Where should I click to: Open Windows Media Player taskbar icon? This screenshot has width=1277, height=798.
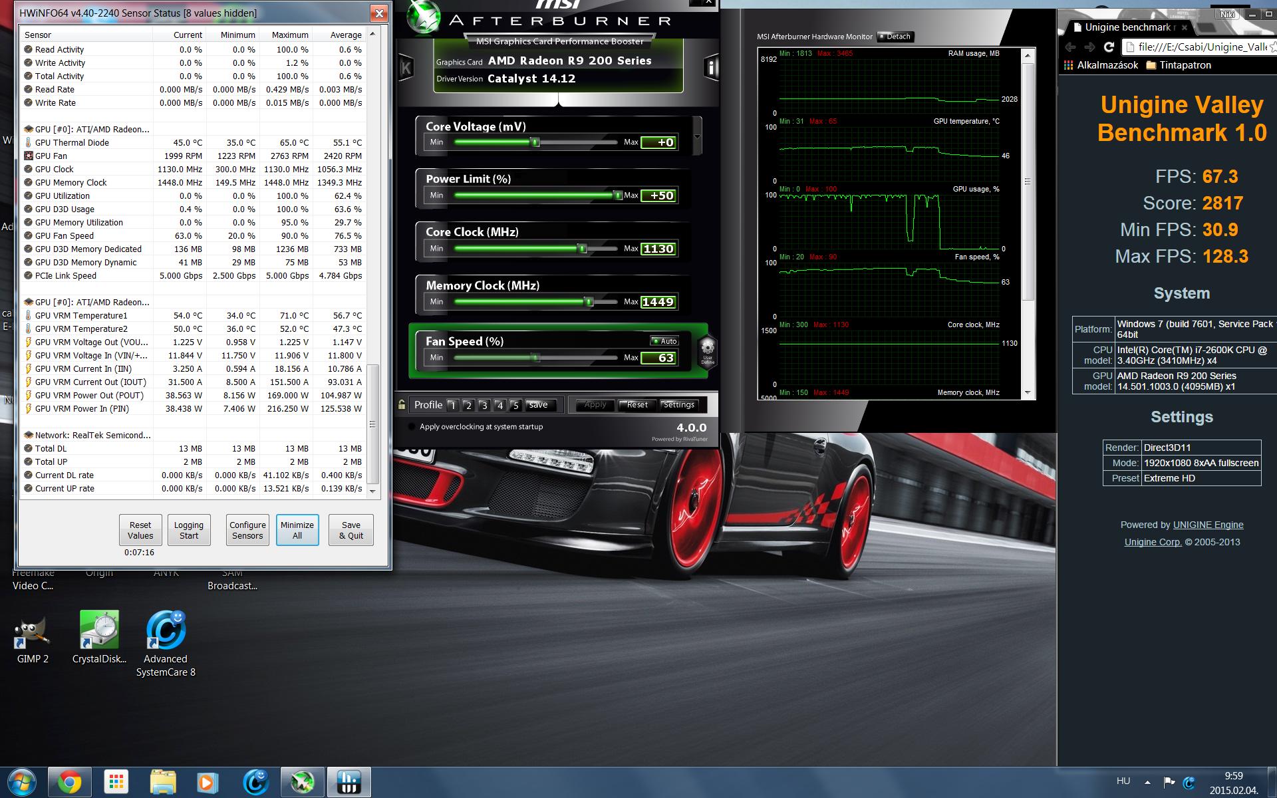(x=207, y=782)
